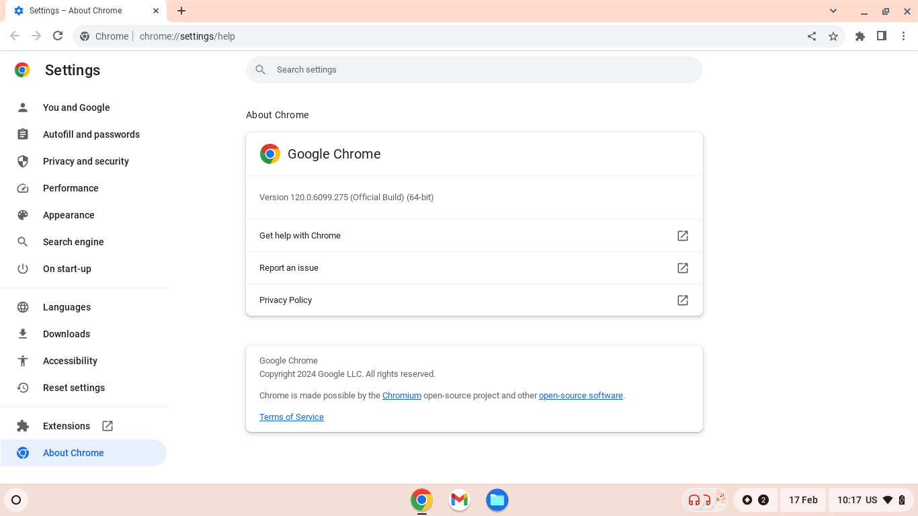Image resolution: width=918 pixels, height=516 pixels.
Task: Go to Downloads settings
Action: [x=83, y=334]
